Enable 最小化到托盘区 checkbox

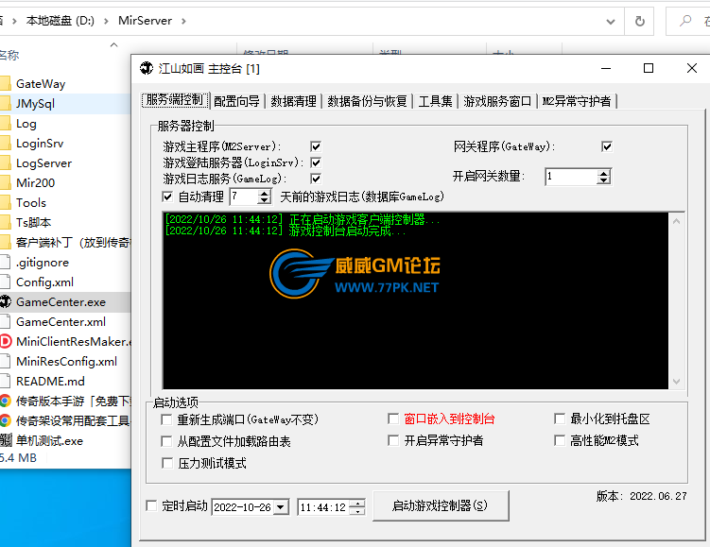point(560,419)
